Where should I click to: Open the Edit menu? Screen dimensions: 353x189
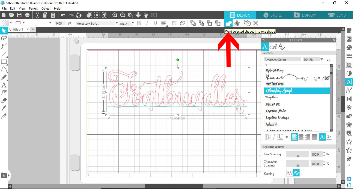pyautogui.click(x=13, y=9)
